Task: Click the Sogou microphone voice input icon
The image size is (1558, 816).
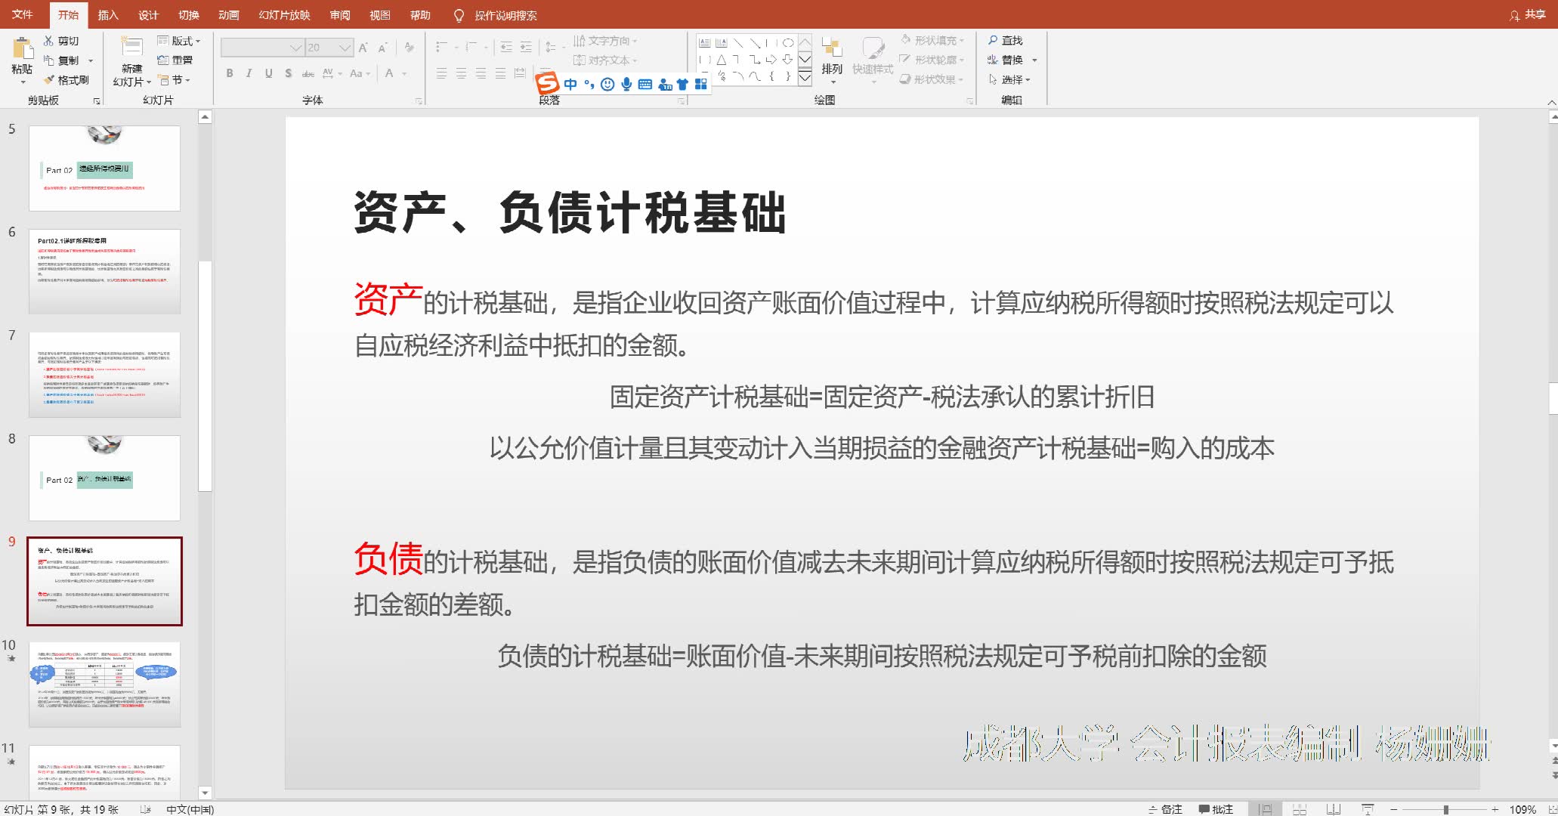Action: [626, 84]
